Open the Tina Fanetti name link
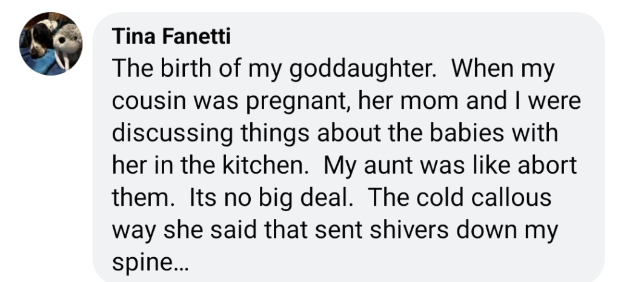 [x=171, y=38]
